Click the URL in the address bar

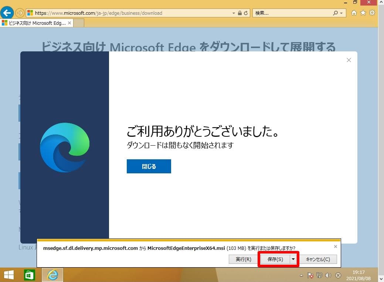[x=98, y=13]
